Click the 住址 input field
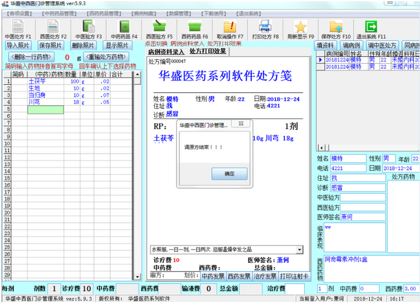 click(x=358, y=178)
